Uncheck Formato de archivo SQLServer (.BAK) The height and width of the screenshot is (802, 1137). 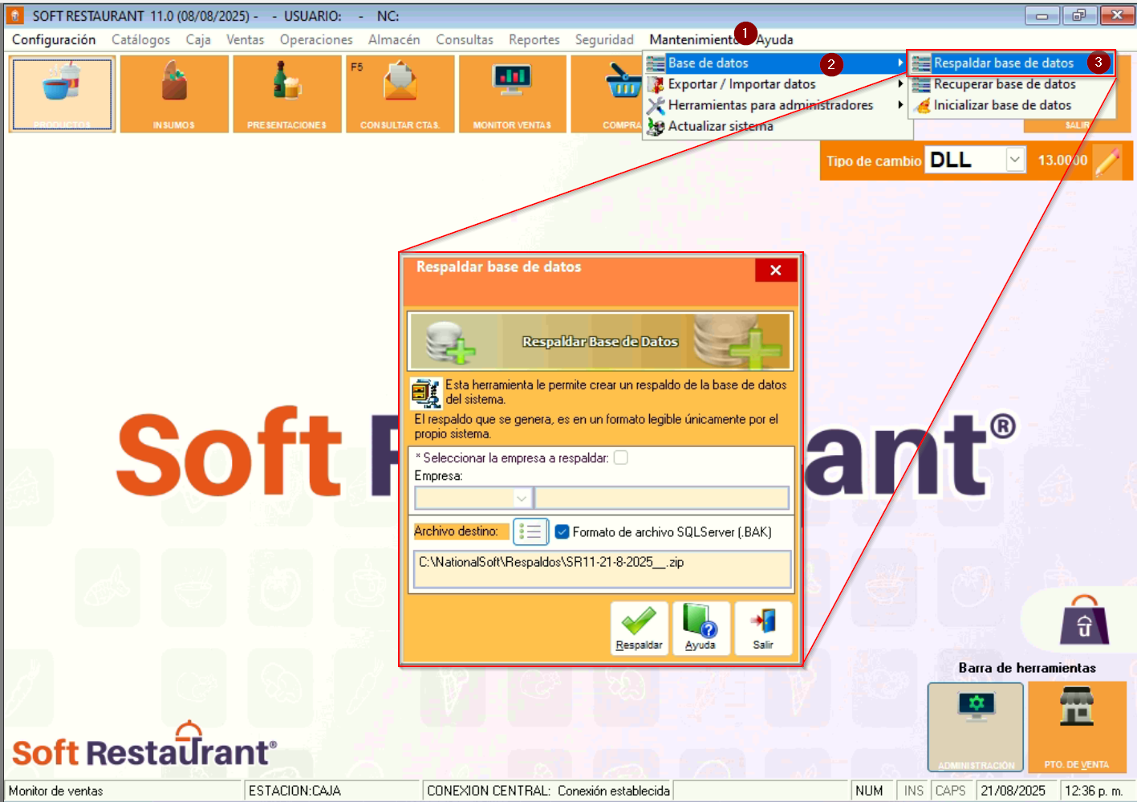[x=562, y=531]
